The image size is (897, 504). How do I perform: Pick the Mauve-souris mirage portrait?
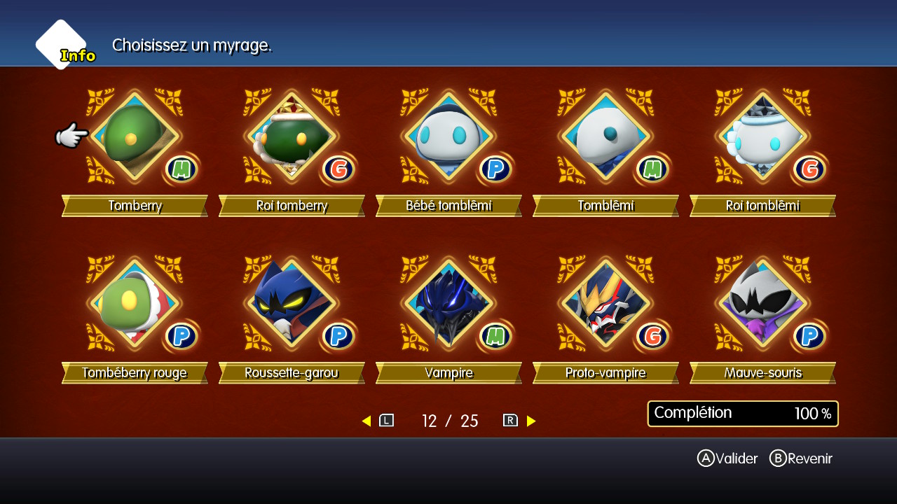tap(762, 303)
